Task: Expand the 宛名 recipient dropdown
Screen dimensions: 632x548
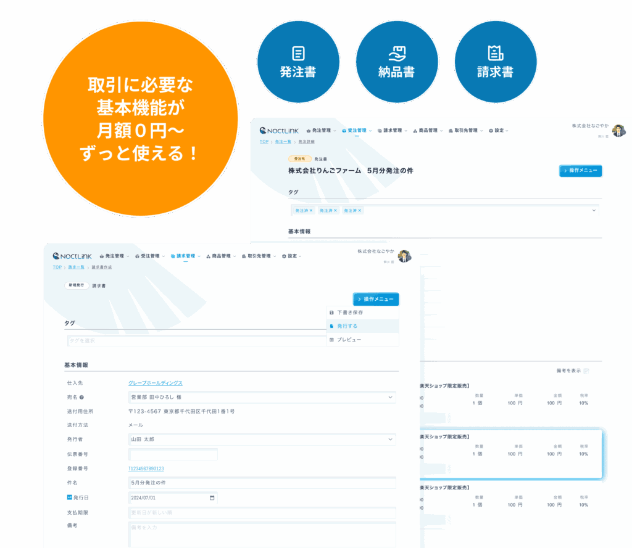Action: [390, 398]
